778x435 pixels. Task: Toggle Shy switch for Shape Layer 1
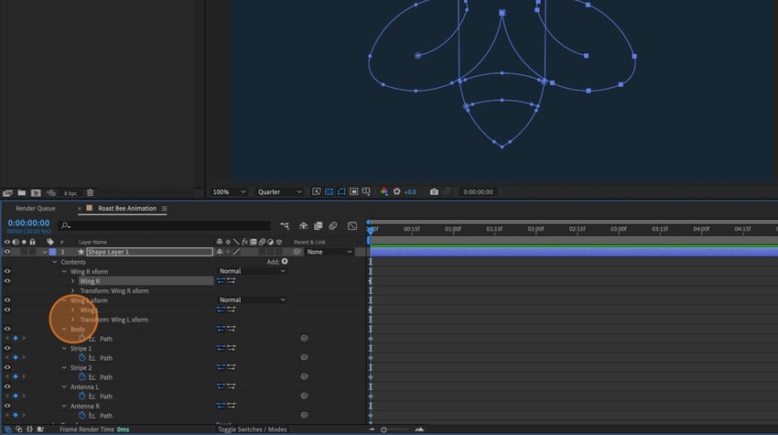pos(220,252)
